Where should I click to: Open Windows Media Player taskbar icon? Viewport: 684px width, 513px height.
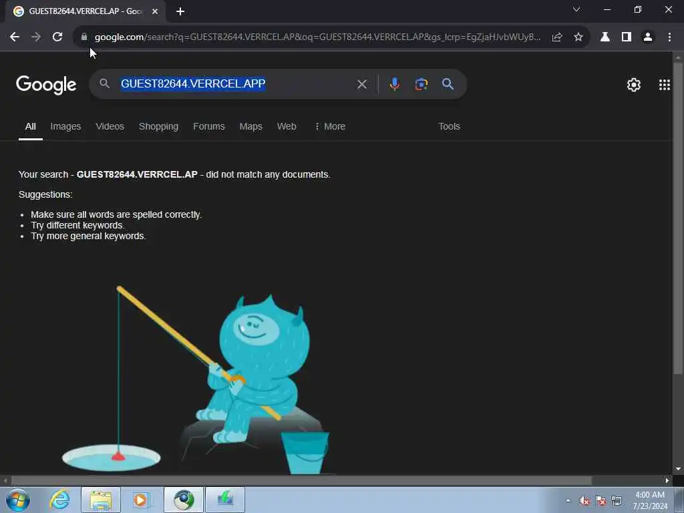[x=142, y=500]
